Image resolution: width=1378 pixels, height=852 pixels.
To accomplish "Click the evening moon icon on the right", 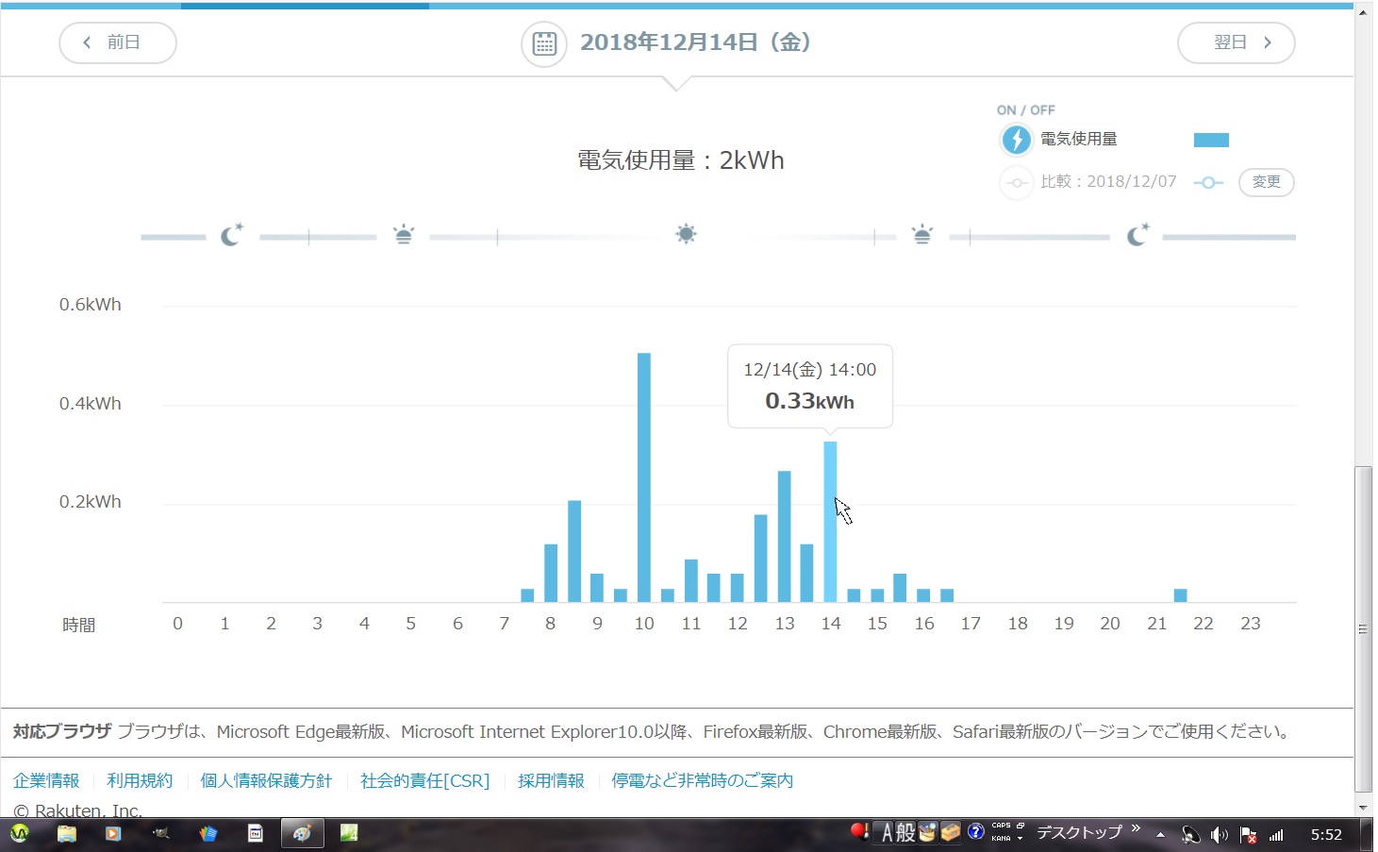I will point(1138,234).
